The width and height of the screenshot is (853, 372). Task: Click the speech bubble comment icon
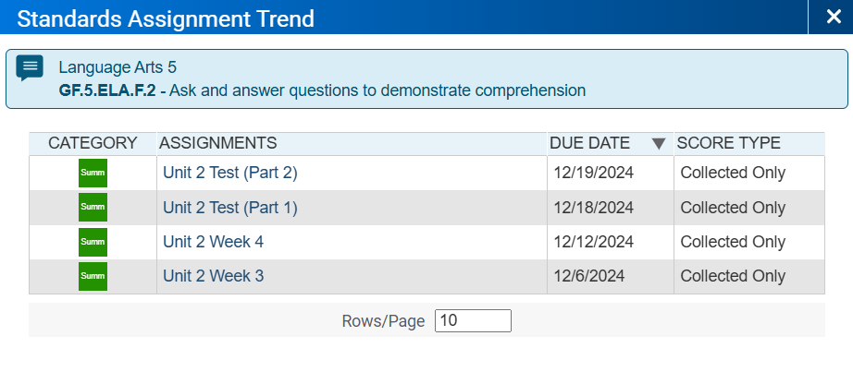click(30, 67)
